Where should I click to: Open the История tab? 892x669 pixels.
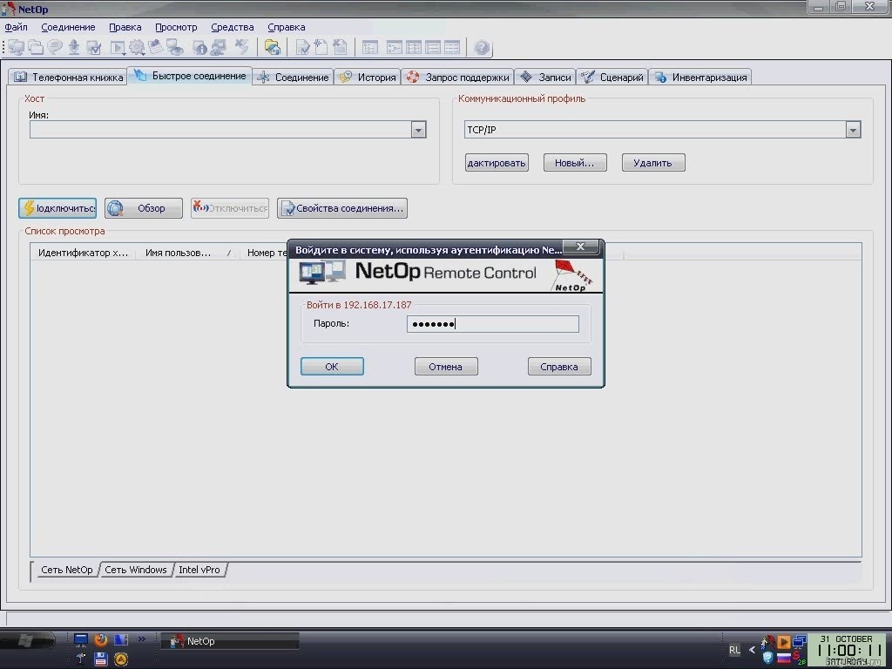[368, 78]
